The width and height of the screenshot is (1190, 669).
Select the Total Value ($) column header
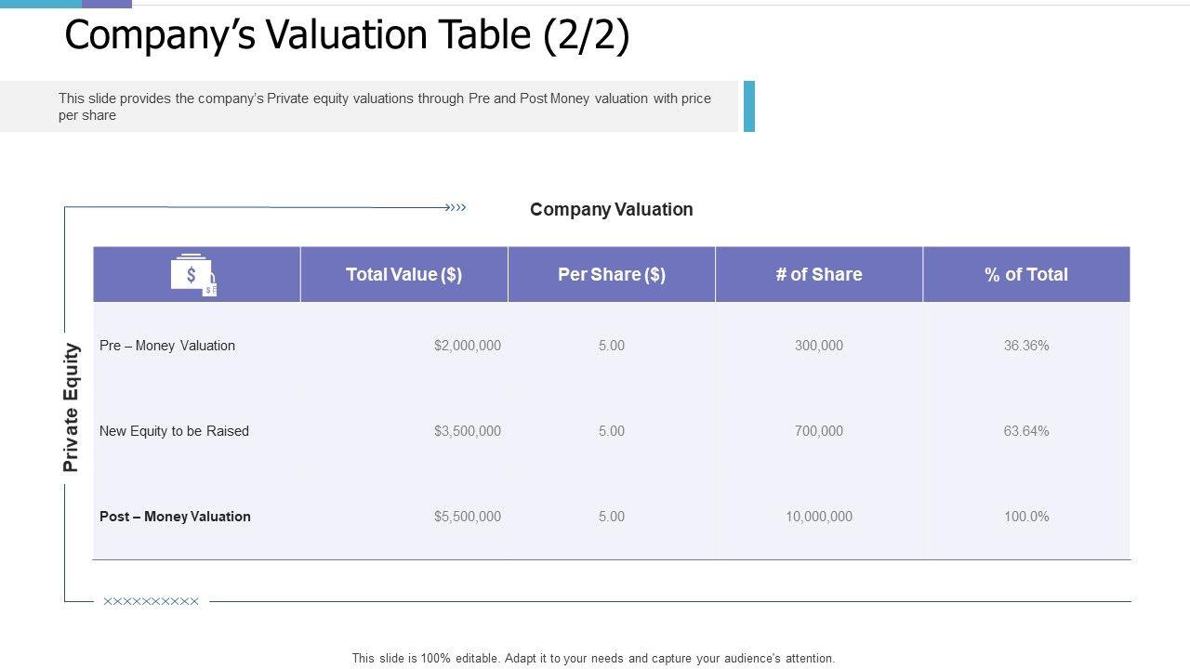point(403,274)
